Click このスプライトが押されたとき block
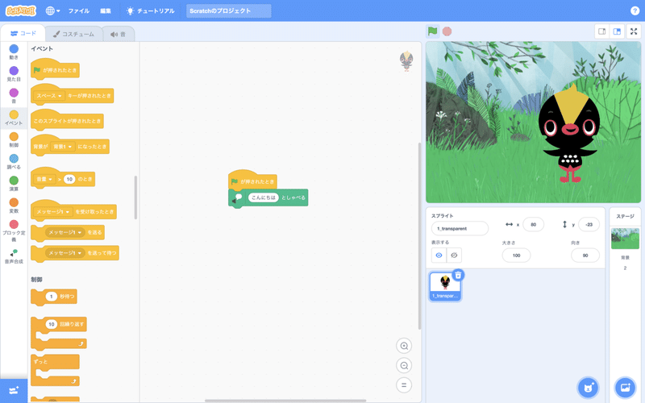This screenshot has width=645, height=403. (67, 119)
